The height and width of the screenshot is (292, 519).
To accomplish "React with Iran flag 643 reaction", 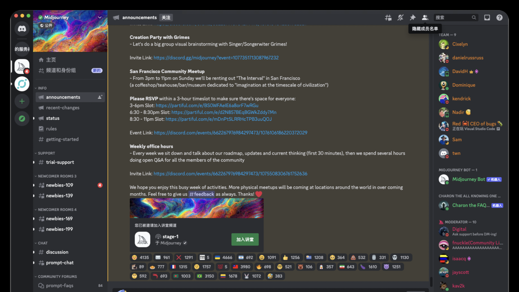I will click(x=347, y=267).
